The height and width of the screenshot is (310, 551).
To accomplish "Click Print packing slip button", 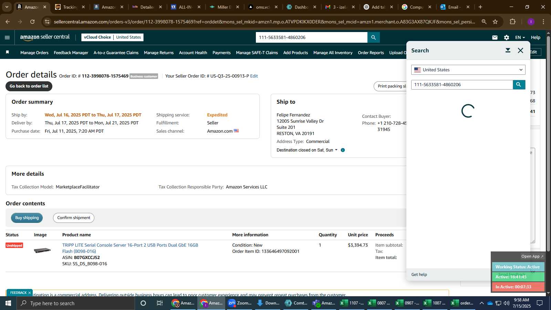I will (x=390, y=86).
